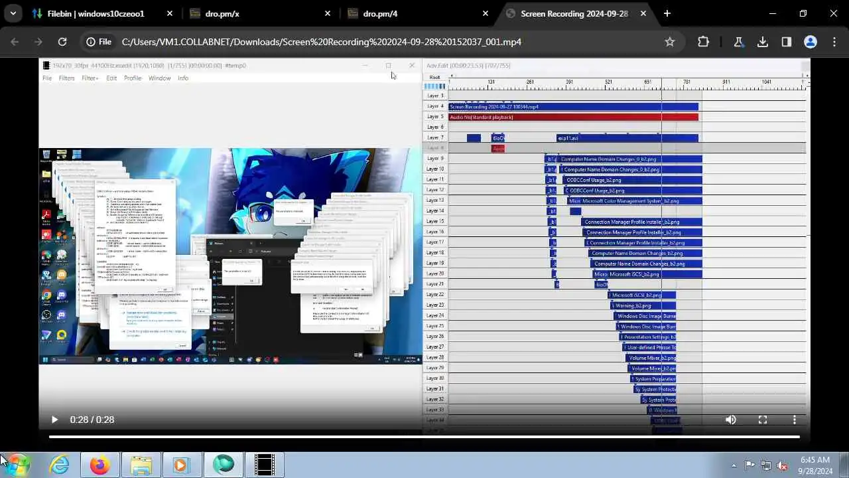Image resolution: width=849 pixels, height=478 pixels.
Task: Open the Action Center flag icon
Action: coord(750,465)
